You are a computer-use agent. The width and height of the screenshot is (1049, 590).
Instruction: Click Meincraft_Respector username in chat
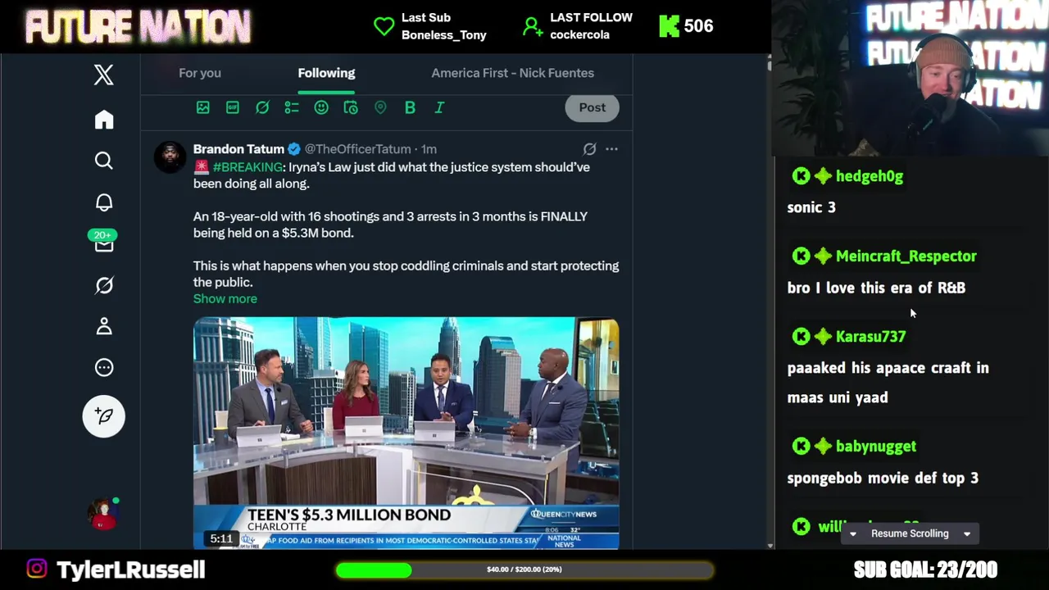[906, 256]
